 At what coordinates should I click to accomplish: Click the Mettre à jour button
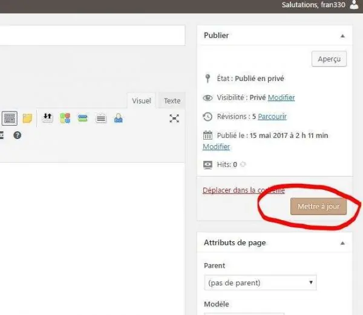click(319, 206)
